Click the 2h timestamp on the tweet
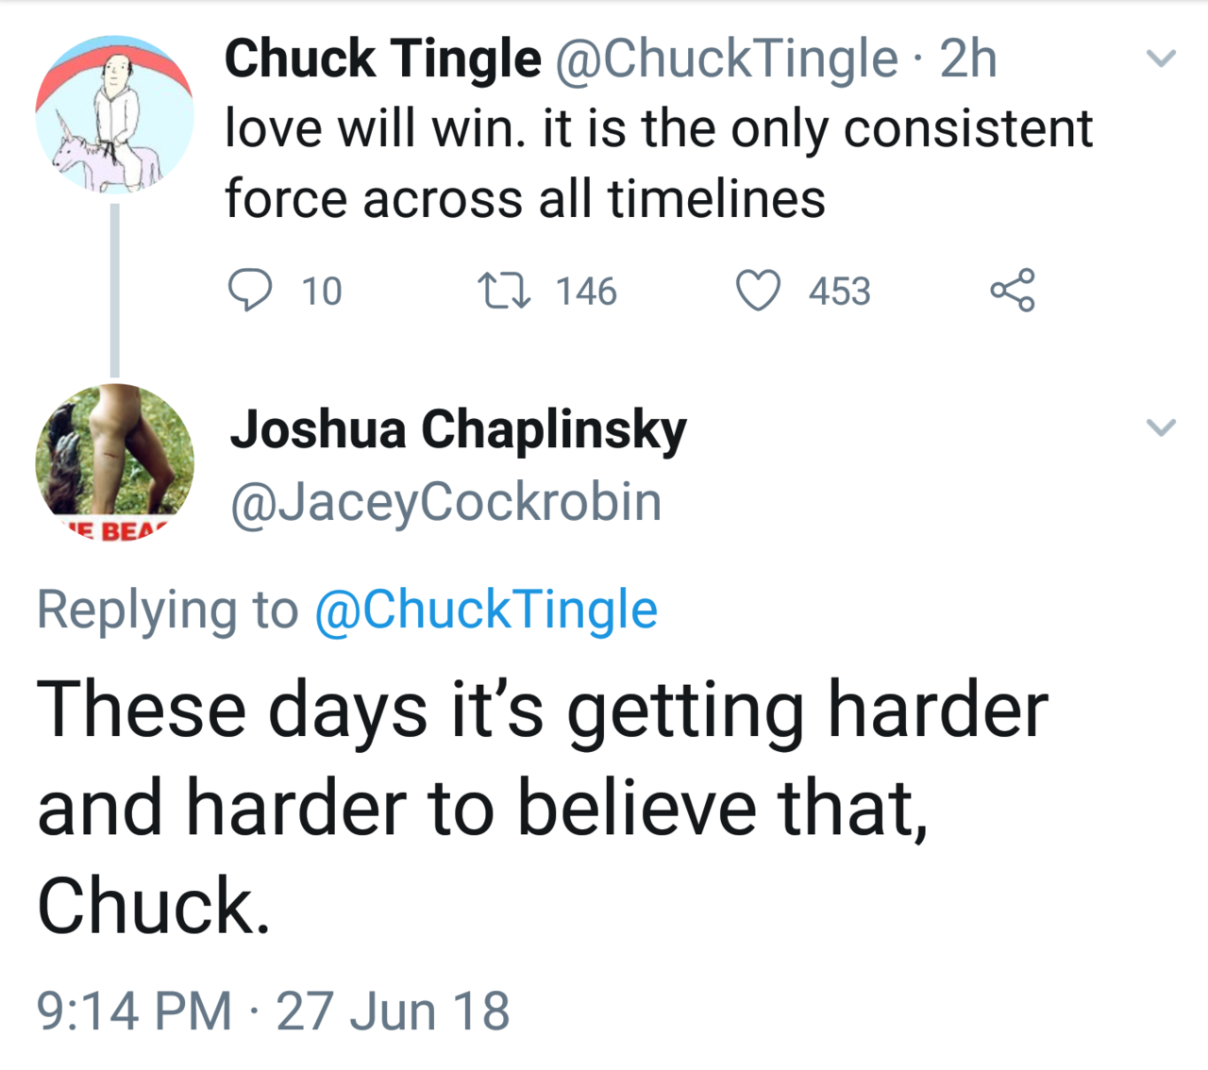The image size is (1208, 1070). point(968,59)
